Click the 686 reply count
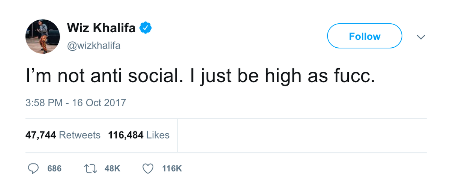 pyautogui.click(x=54, y=169)
